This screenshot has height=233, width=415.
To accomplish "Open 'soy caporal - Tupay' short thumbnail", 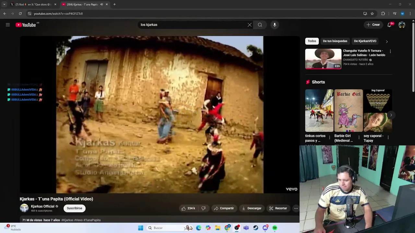I will [378, 110].
